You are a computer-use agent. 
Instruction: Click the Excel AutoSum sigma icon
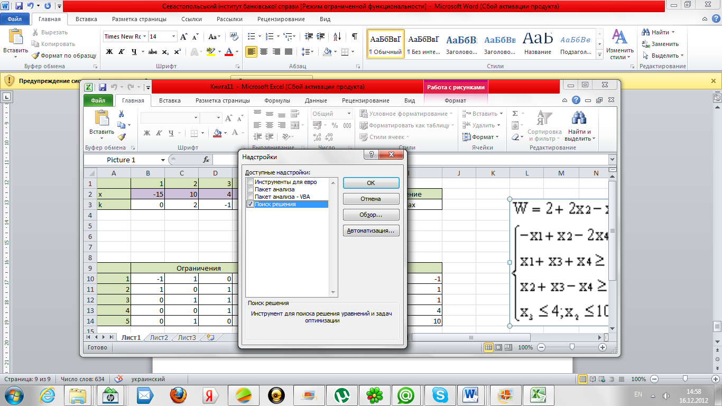click(515, 114)
